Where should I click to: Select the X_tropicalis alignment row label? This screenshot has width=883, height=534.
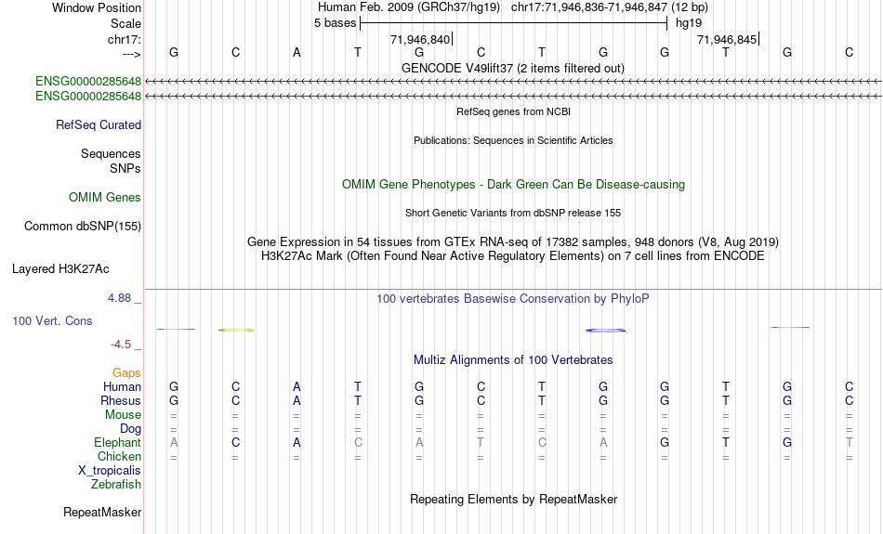(110, 471)
